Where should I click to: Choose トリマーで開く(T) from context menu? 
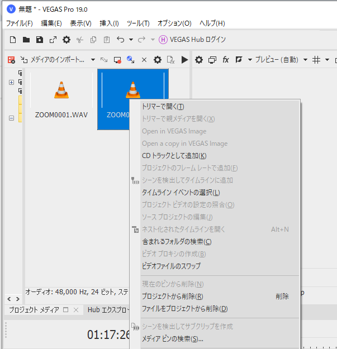point(163,107)
